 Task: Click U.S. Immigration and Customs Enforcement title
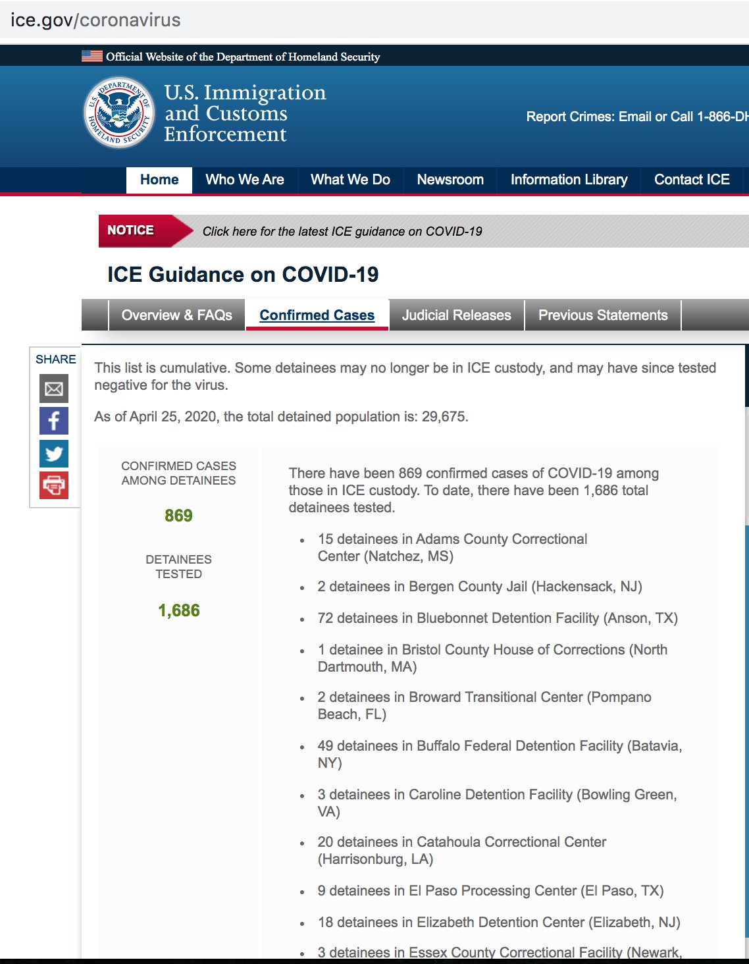pos(245,113)
